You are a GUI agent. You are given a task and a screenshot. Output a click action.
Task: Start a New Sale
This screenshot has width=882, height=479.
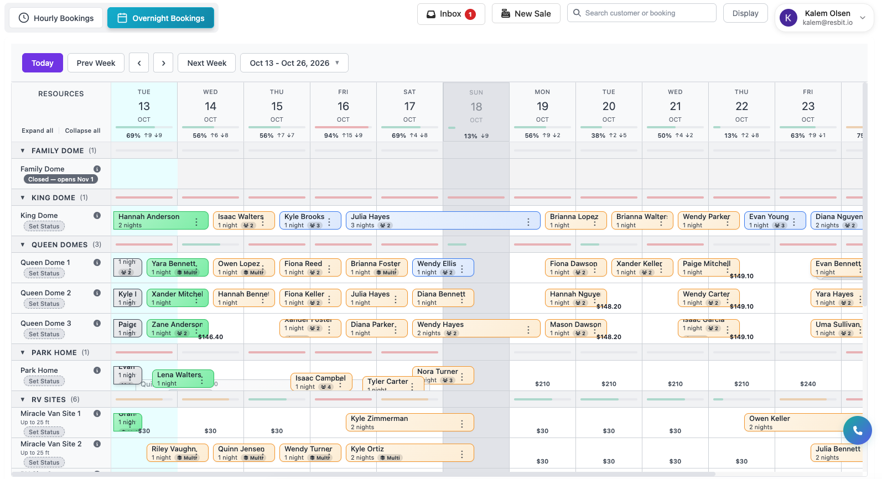526,14
